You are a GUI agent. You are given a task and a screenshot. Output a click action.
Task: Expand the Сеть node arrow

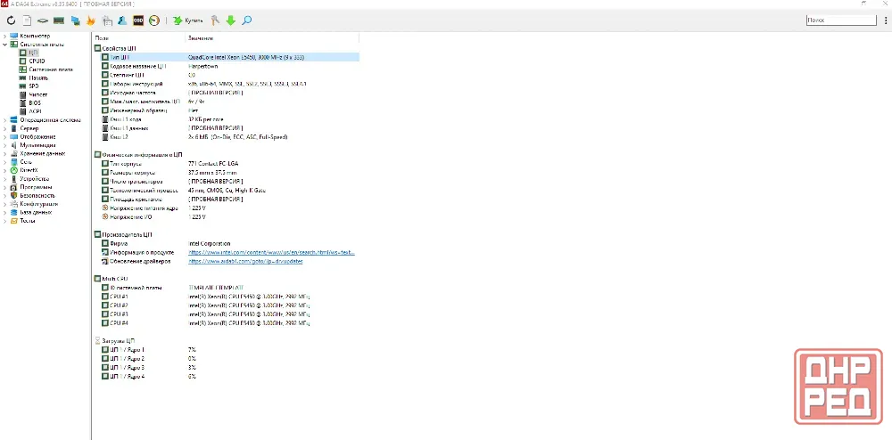[x=5, y=162]
